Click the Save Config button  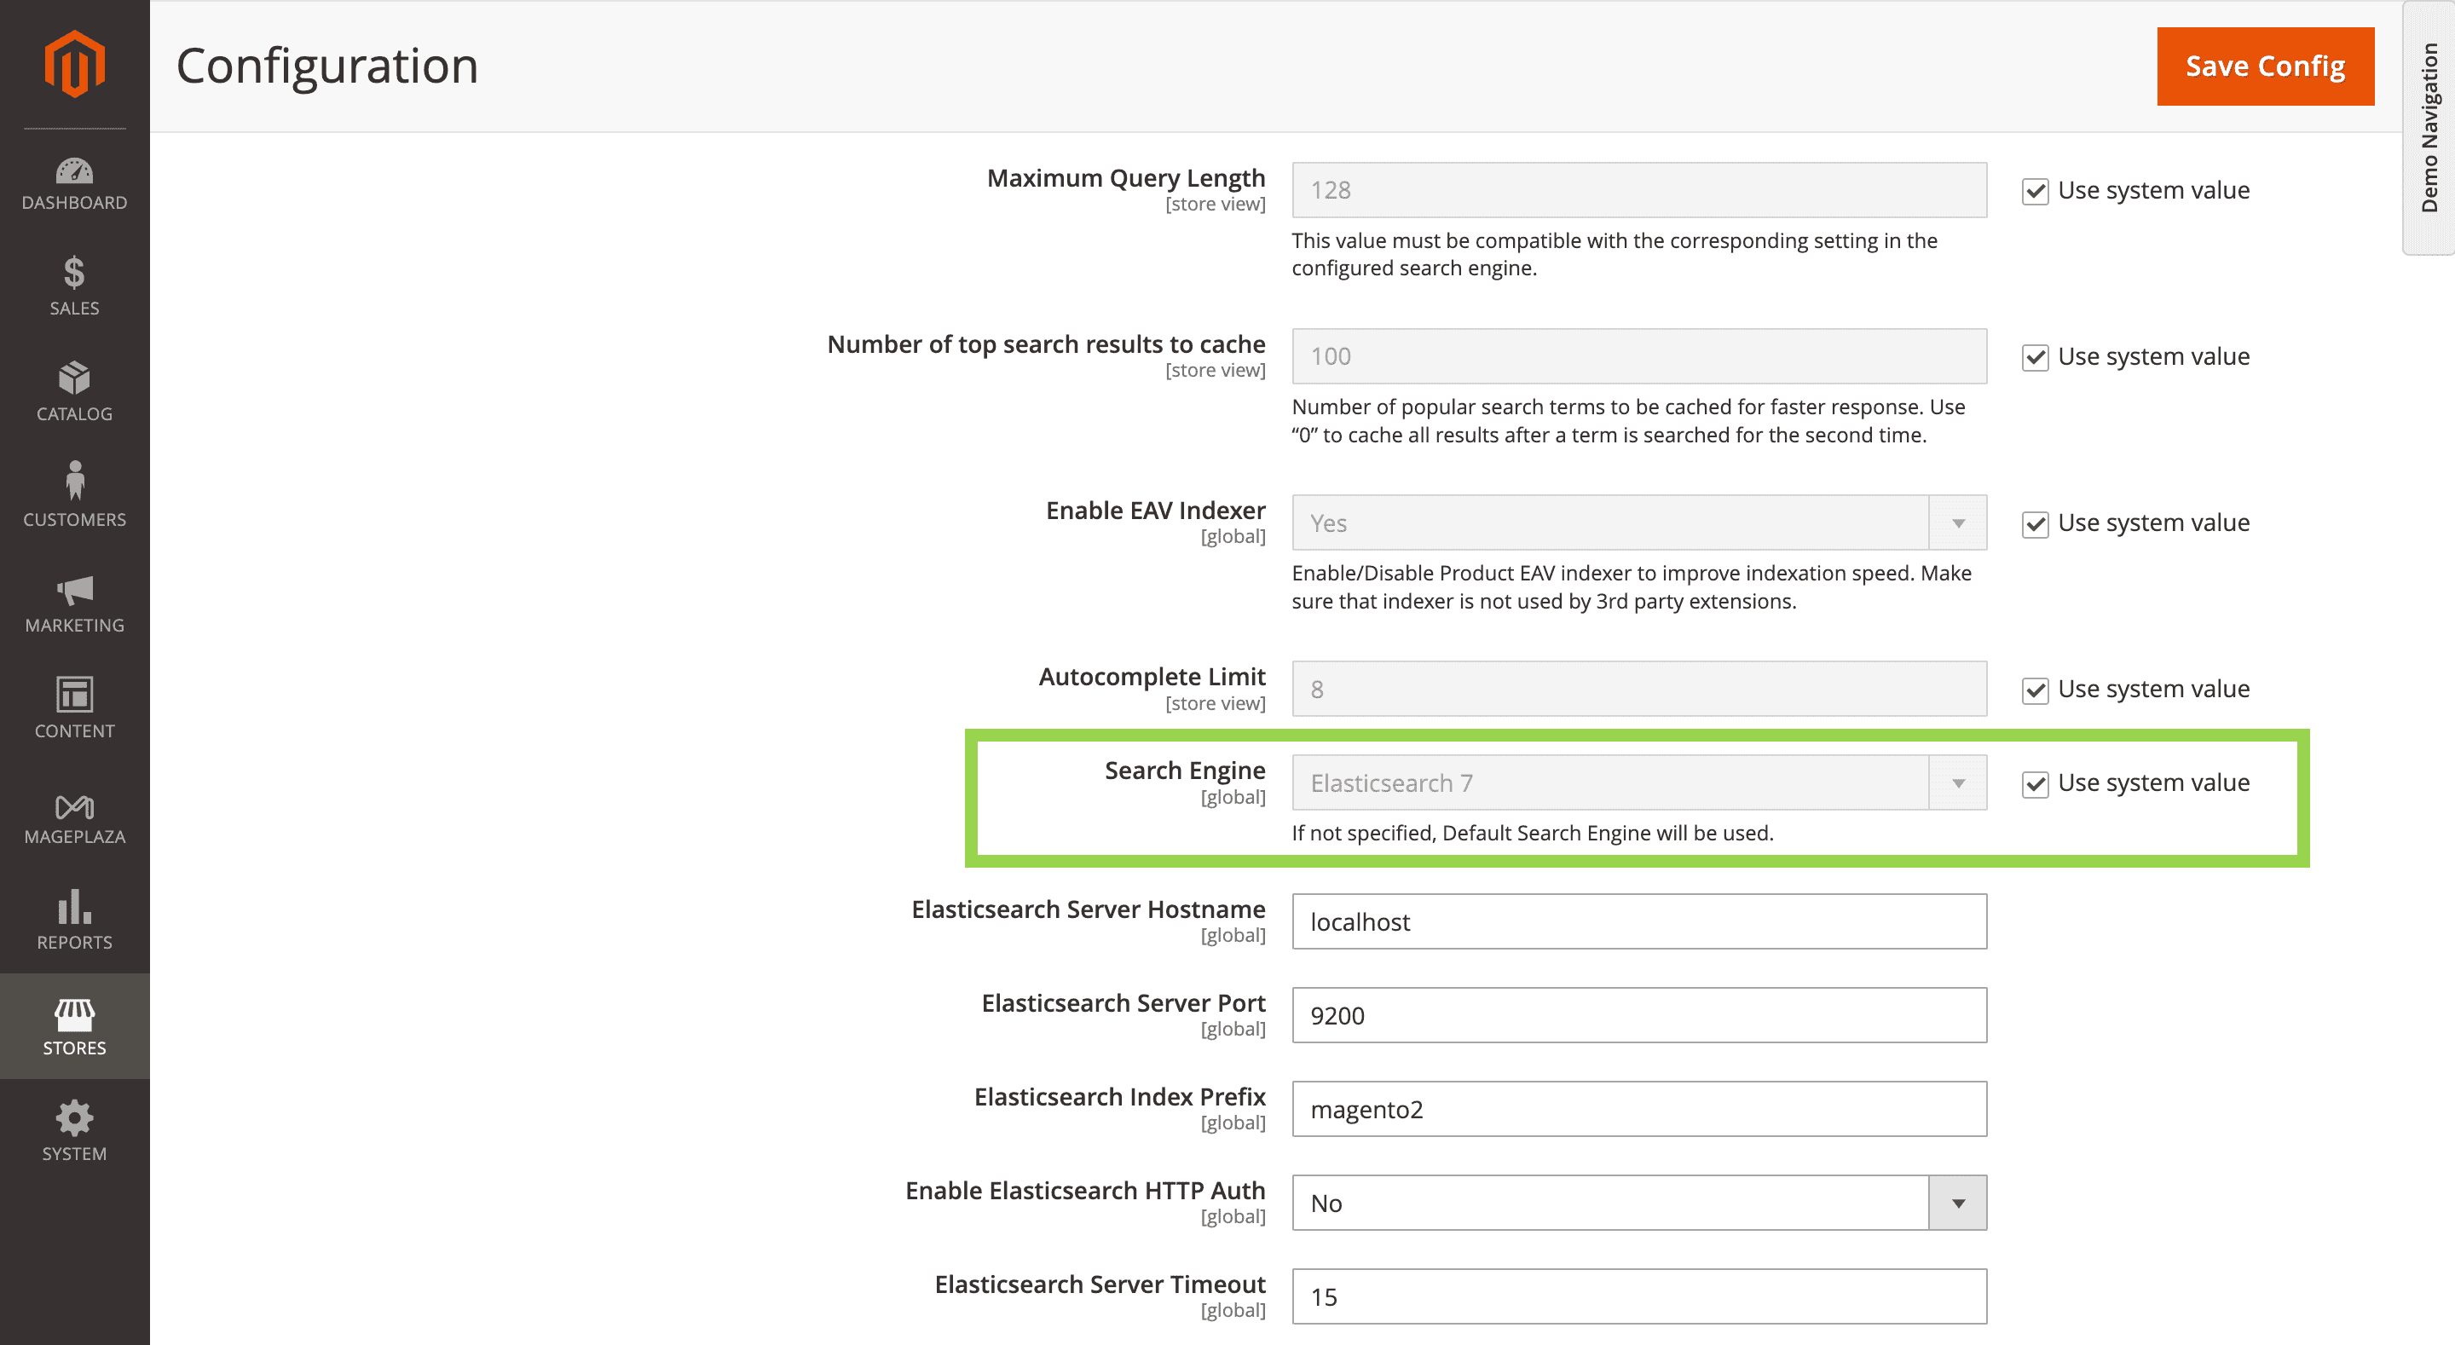[x=2266, y=66]
